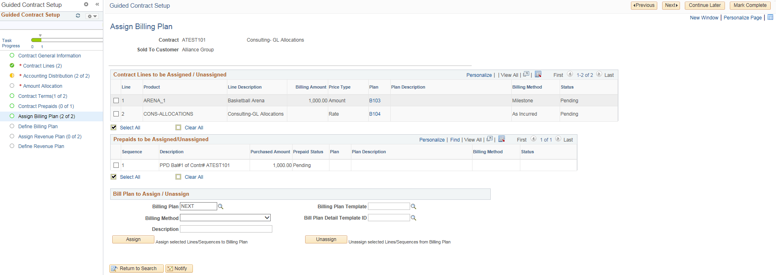Viewport: 776px width, 275px height.
Task: Open the New Window link
Action: 704,18
